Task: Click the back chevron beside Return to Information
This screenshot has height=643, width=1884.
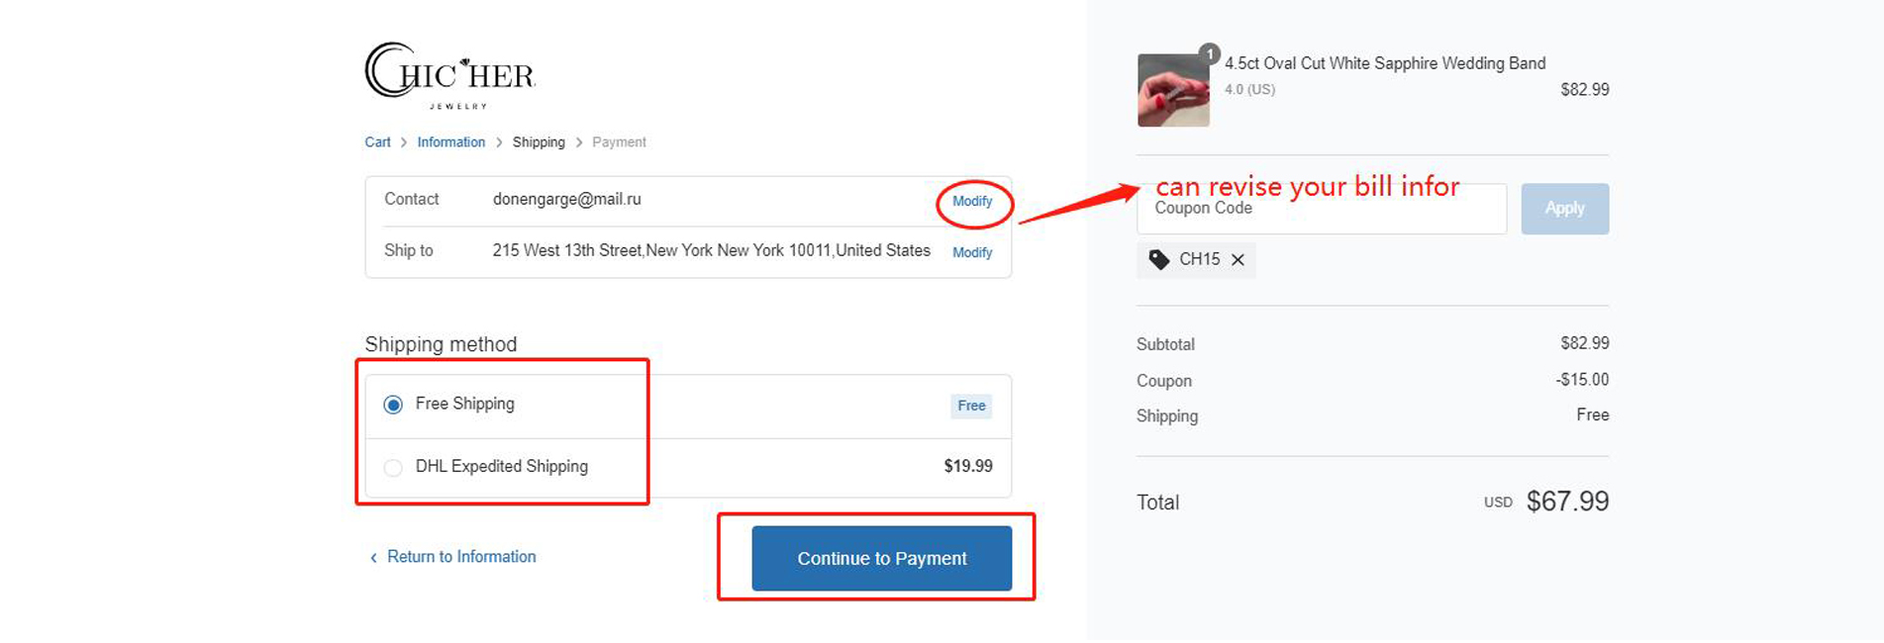Action: [x=373, y=558]
